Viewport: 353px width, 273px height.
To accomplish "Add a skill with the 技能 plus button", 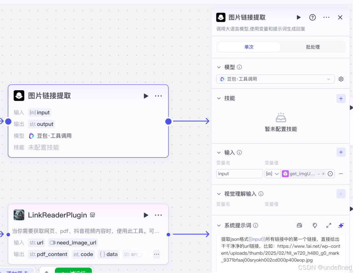I will [x=341, y=98].
